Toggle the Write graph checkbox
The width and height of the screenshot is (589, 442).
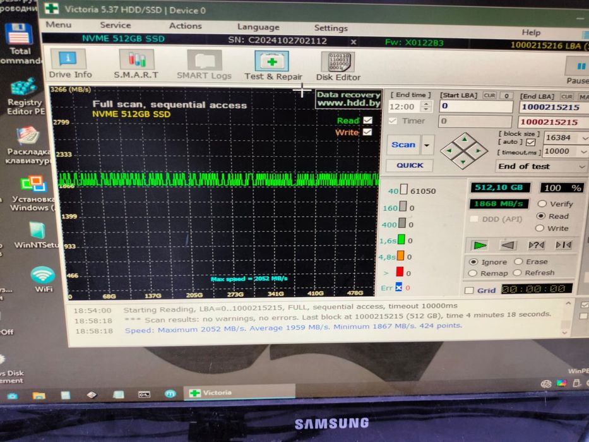point(367,132)
